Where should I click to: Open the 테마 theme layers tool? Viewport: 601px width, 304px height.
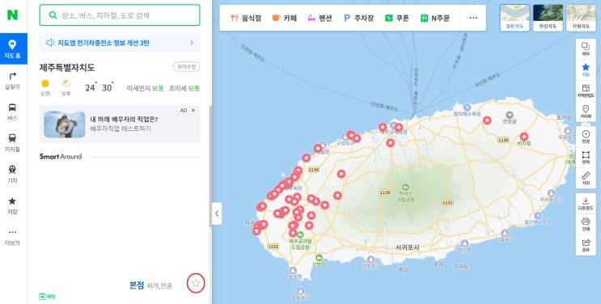[586, 49]
